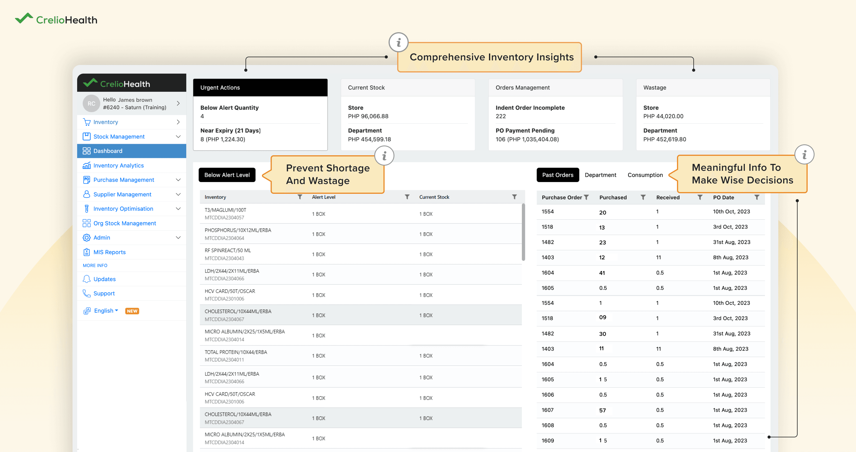This screenshot has width=856, height=452.
Task: Click the Updates bell icon
Action: click(86, 279)
